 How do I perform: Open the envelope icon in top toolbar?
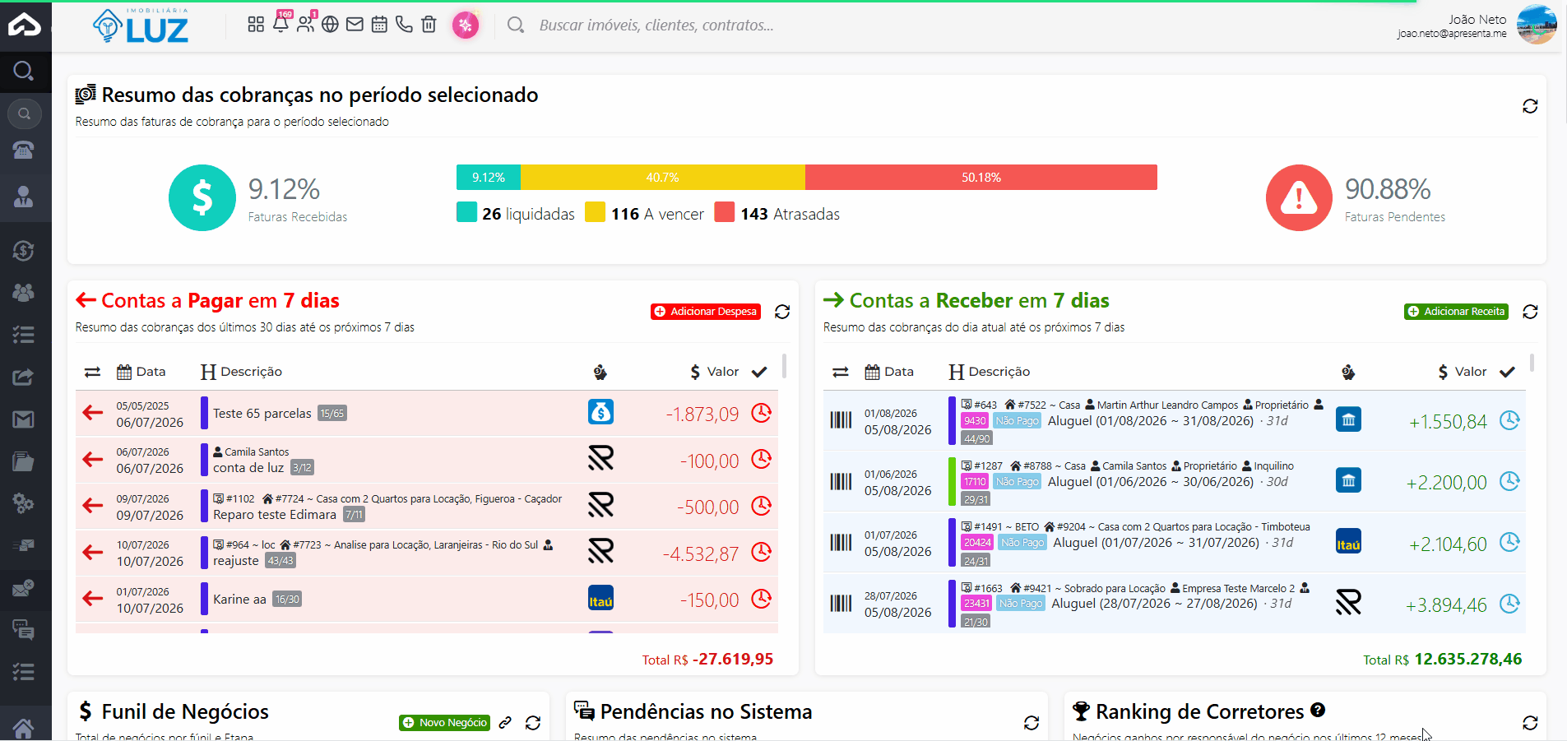pyautogui.click(x=355, y=25)
